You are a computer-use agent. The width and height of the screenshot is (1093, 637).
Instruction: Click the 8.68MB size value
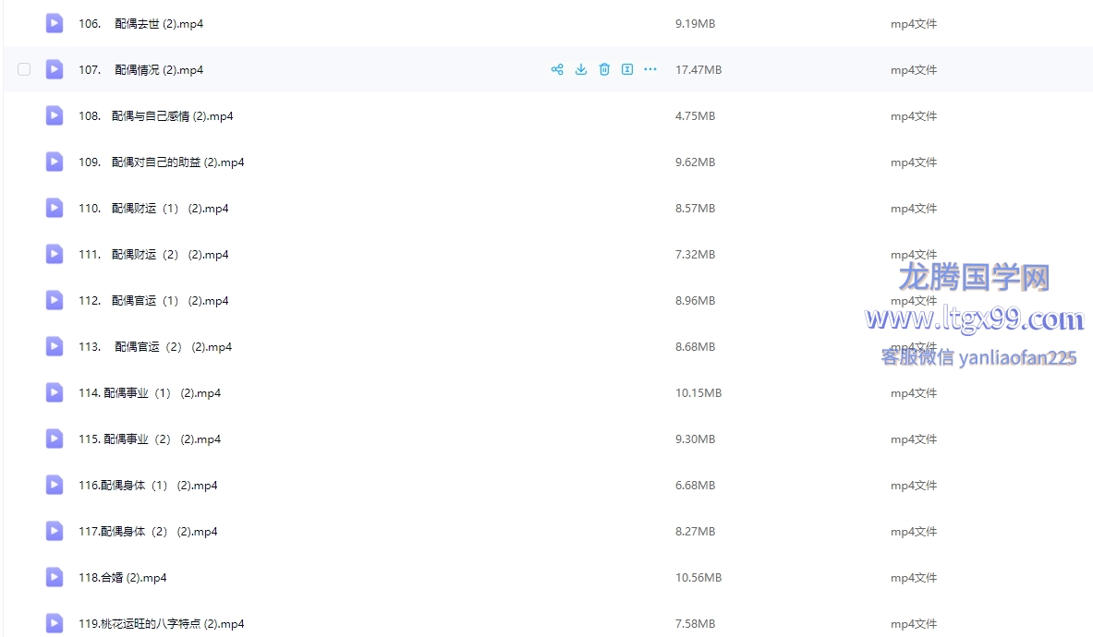(695, 347)
